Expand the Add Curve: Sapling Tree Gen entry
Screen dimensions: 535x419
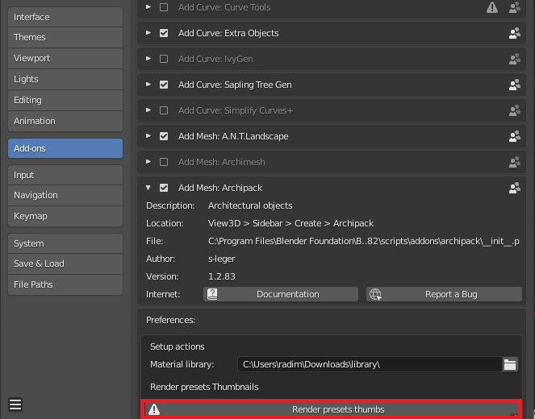[148, 85]
